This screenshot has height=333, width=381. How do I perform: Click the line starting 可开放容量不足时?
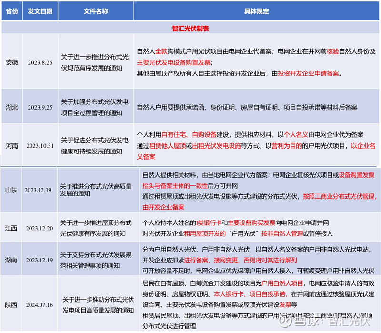[258, 271]
